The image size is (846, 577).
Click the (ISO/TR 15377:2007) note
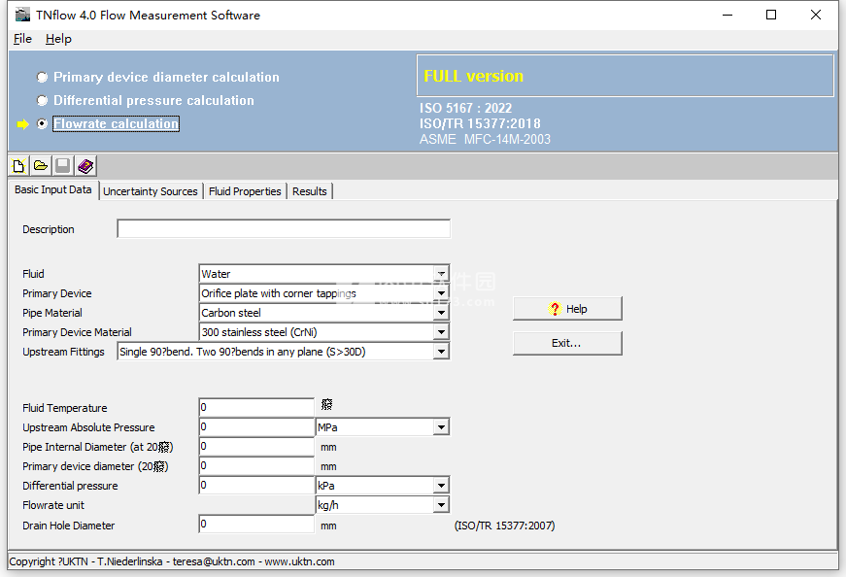504,526
